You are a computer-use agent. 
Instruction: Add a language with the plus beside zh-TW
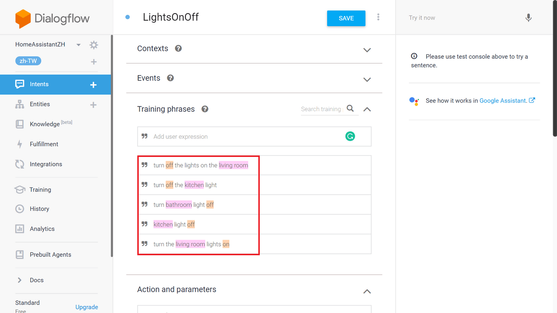pos(94,62)
